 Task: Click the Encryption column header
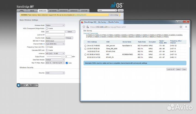152,42
